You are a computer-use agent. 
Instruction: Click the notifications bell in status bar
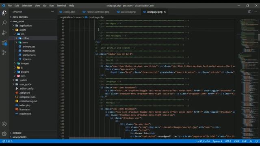coord(256,141)
